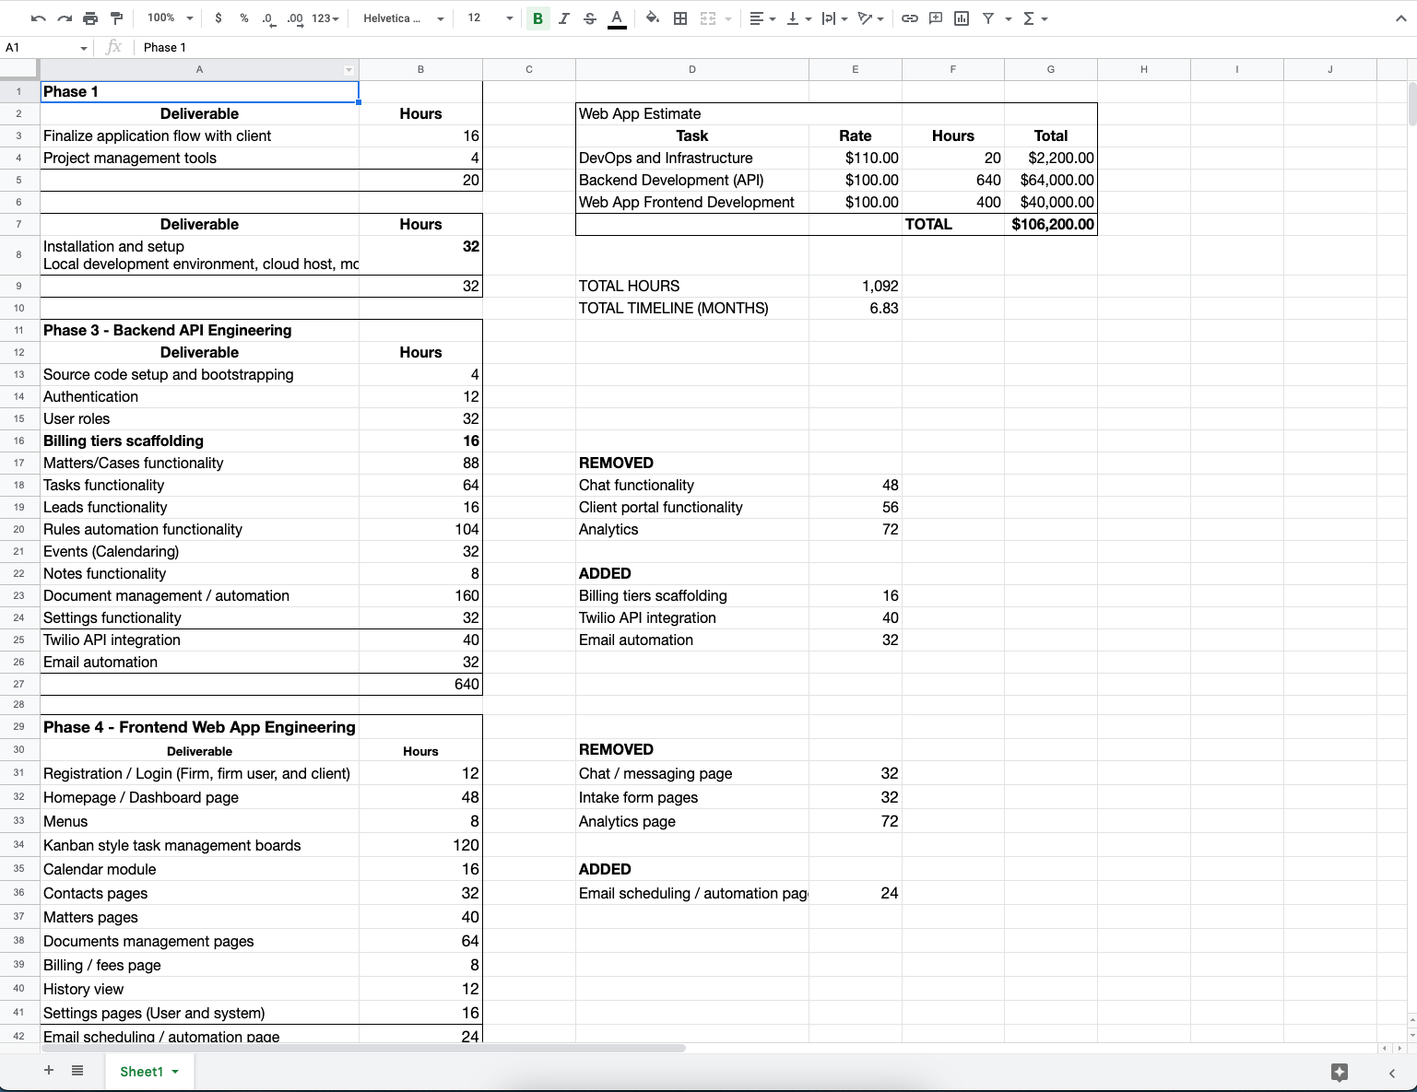
Task: Add a new sheet
Action: pyautogui.click(x=49, y=1071)
